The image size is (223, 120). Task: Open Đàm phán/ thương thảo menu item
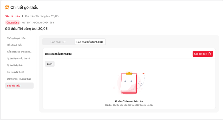coord(19,79)
